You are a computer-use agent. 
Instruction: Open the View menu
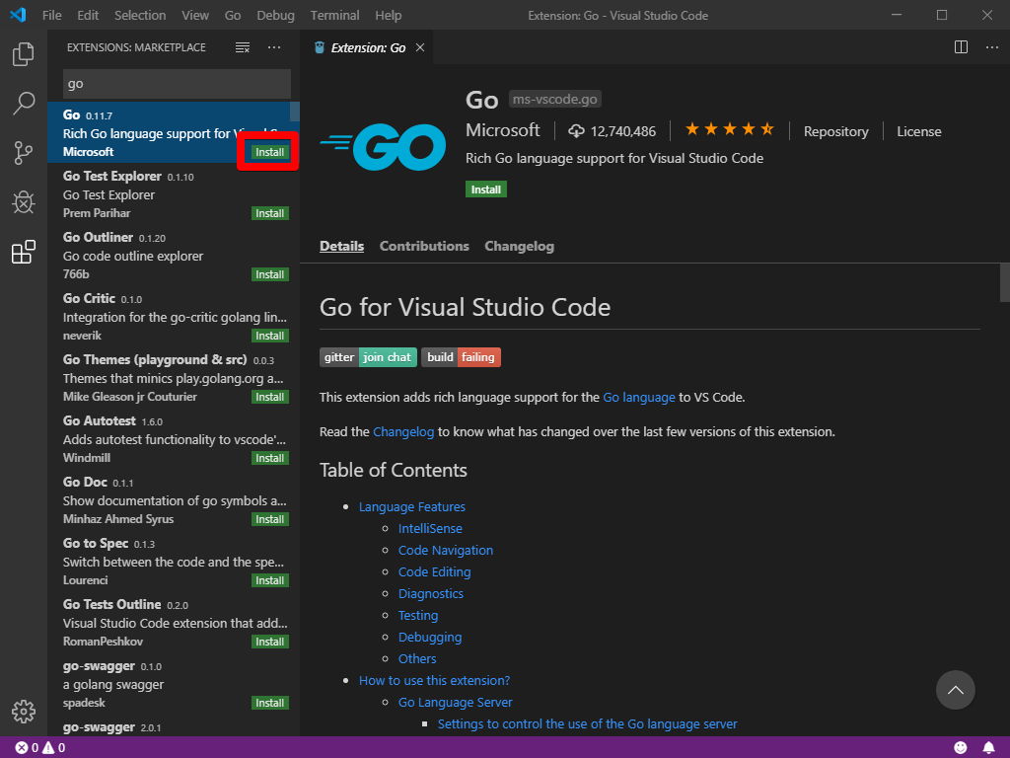195,15
